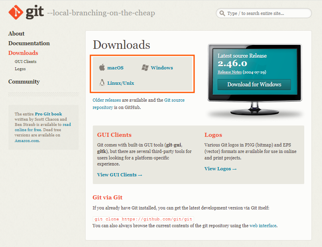Click the git clone command text

143,219
